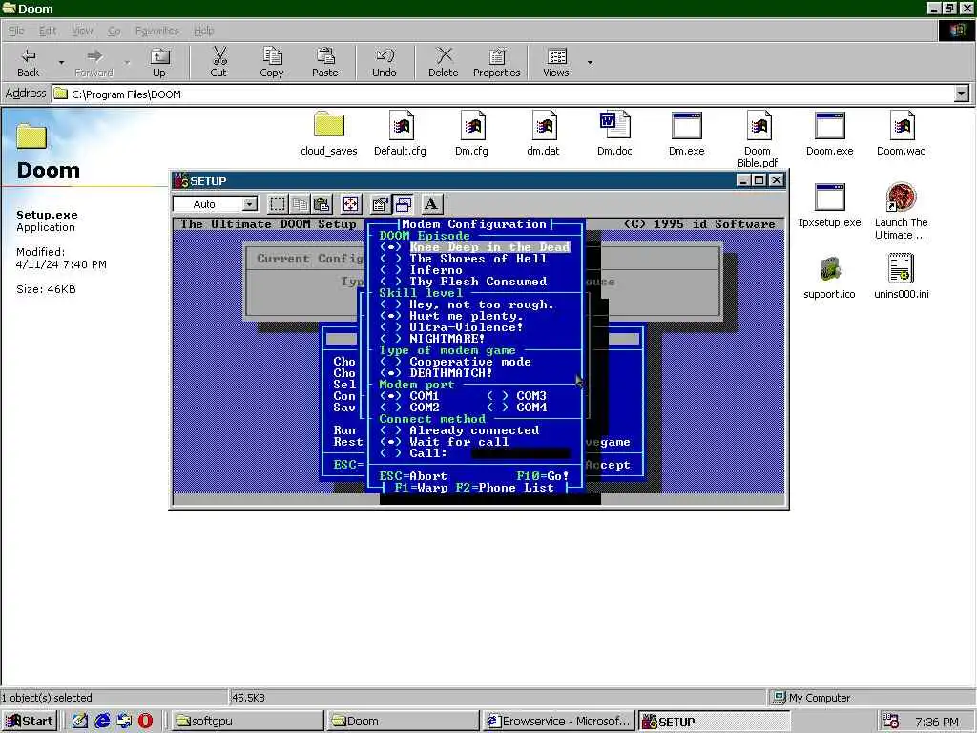
Task: Click Copy button in explorer toolbar
Action: [272, 62]
